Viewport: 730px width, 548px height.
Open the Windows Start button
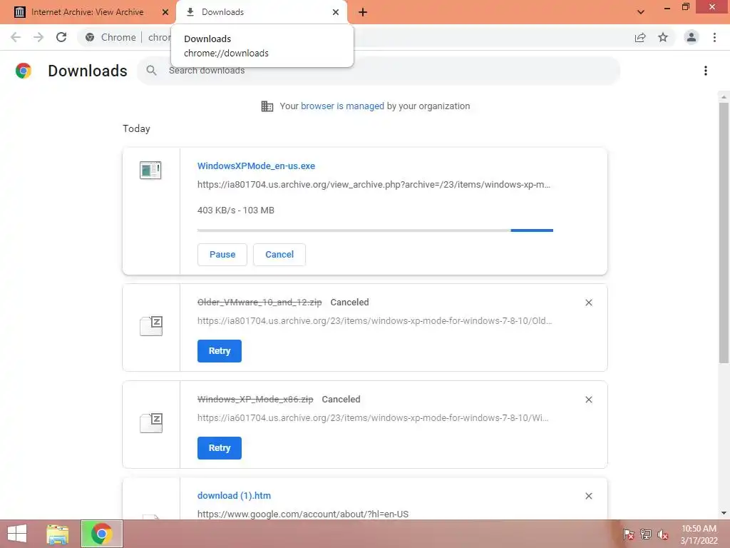[x=17, y=534]
